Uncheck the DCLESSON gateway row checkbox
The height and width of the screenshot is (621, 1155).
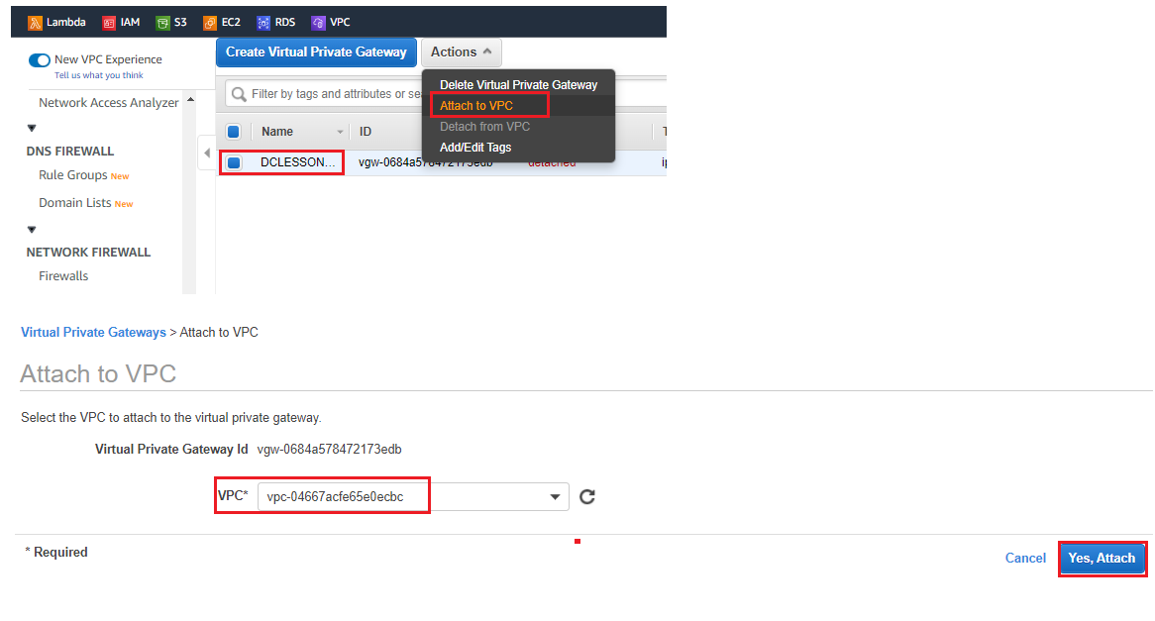tap(234, 162)
